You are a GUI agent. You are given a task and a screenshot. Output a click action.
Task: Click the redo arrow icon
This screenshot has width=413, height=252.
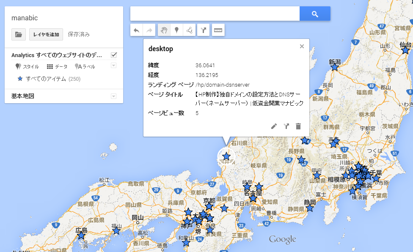click(149, 30)
